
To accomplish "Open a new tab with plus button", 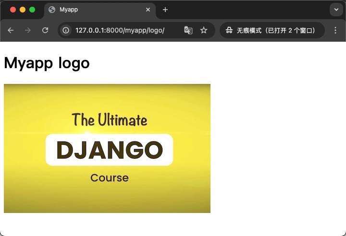I will [165, 10].
